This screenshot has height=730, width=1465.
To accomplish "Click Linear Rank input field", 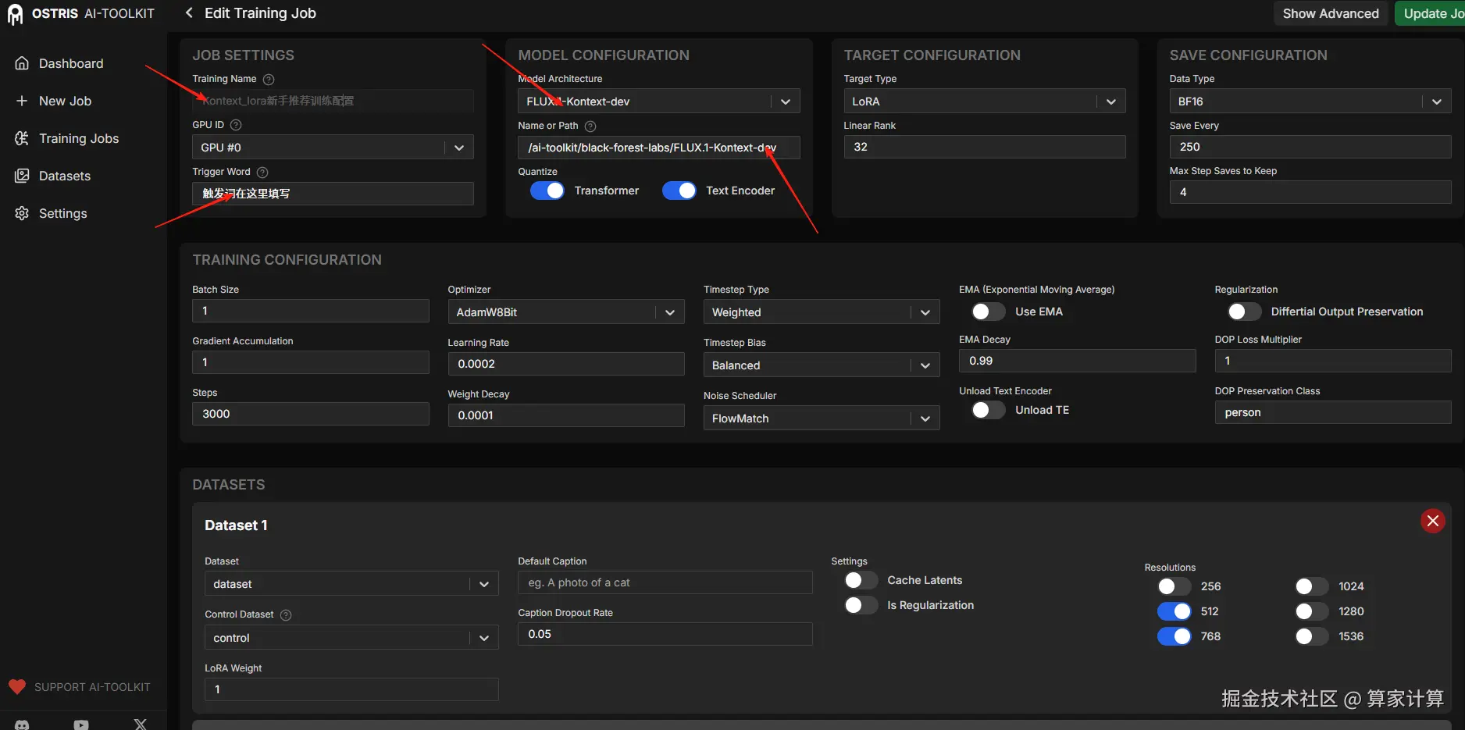I will [x=984, y=147].
